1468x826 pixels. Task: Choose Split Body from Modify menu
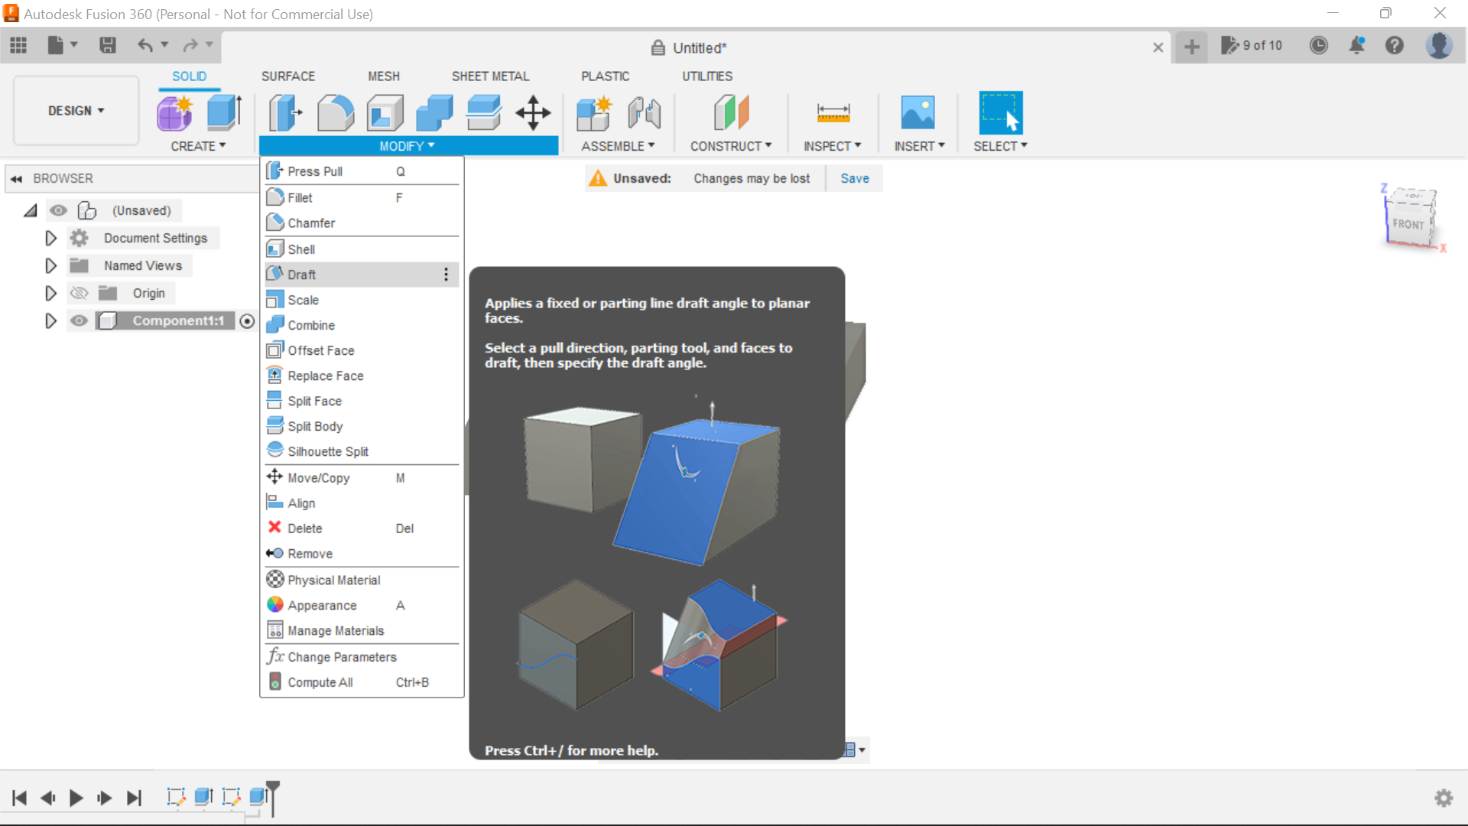[362, 426]
